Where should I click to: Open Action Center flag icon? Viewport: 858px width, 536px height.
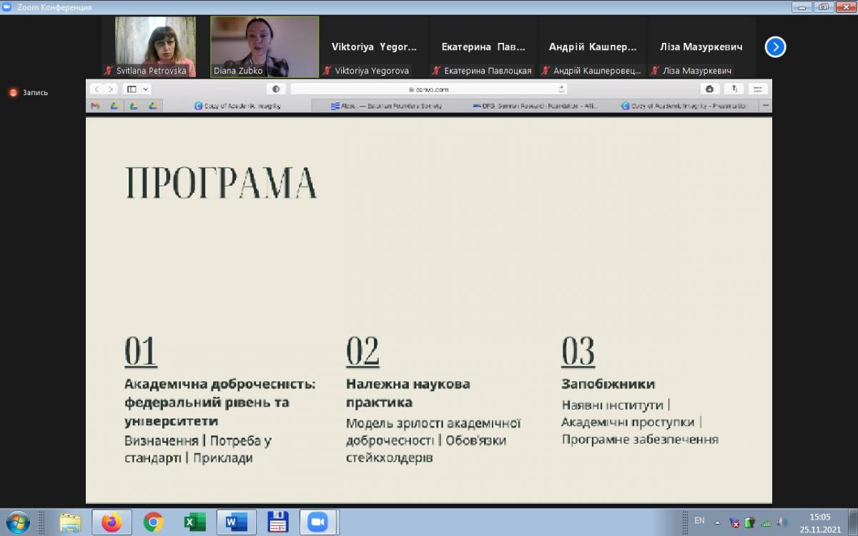(734, 522)
